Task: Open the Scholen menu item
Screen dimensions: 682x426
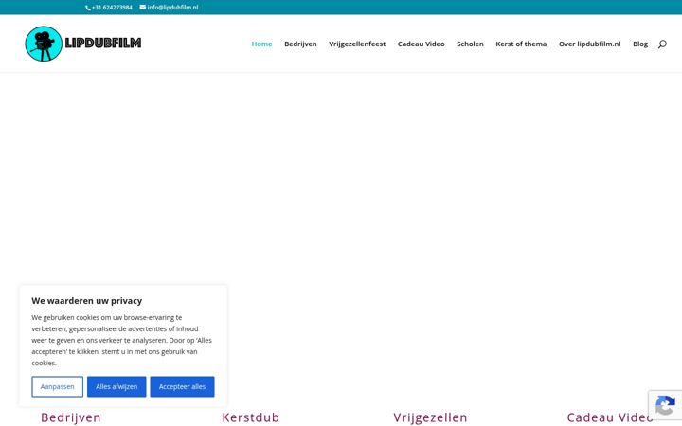Action: pos(470,44)
